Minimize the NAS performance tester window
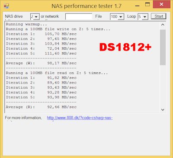The width and height of the screenshot is (173, 158). [x=138, y=6]
